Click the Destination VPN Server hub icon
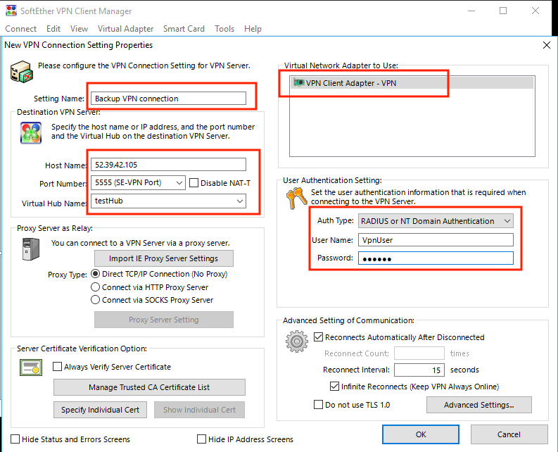 (x=31, y=133)
